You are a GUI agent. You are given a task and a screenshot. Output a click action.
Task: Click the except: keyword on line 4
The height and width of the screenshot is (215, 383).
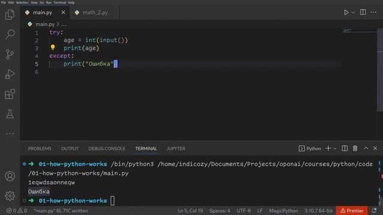tap(62, 56)
